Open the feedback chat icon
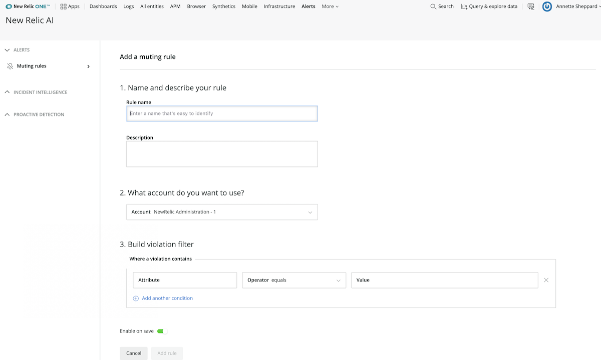601x360 pixels. [531, 6]
